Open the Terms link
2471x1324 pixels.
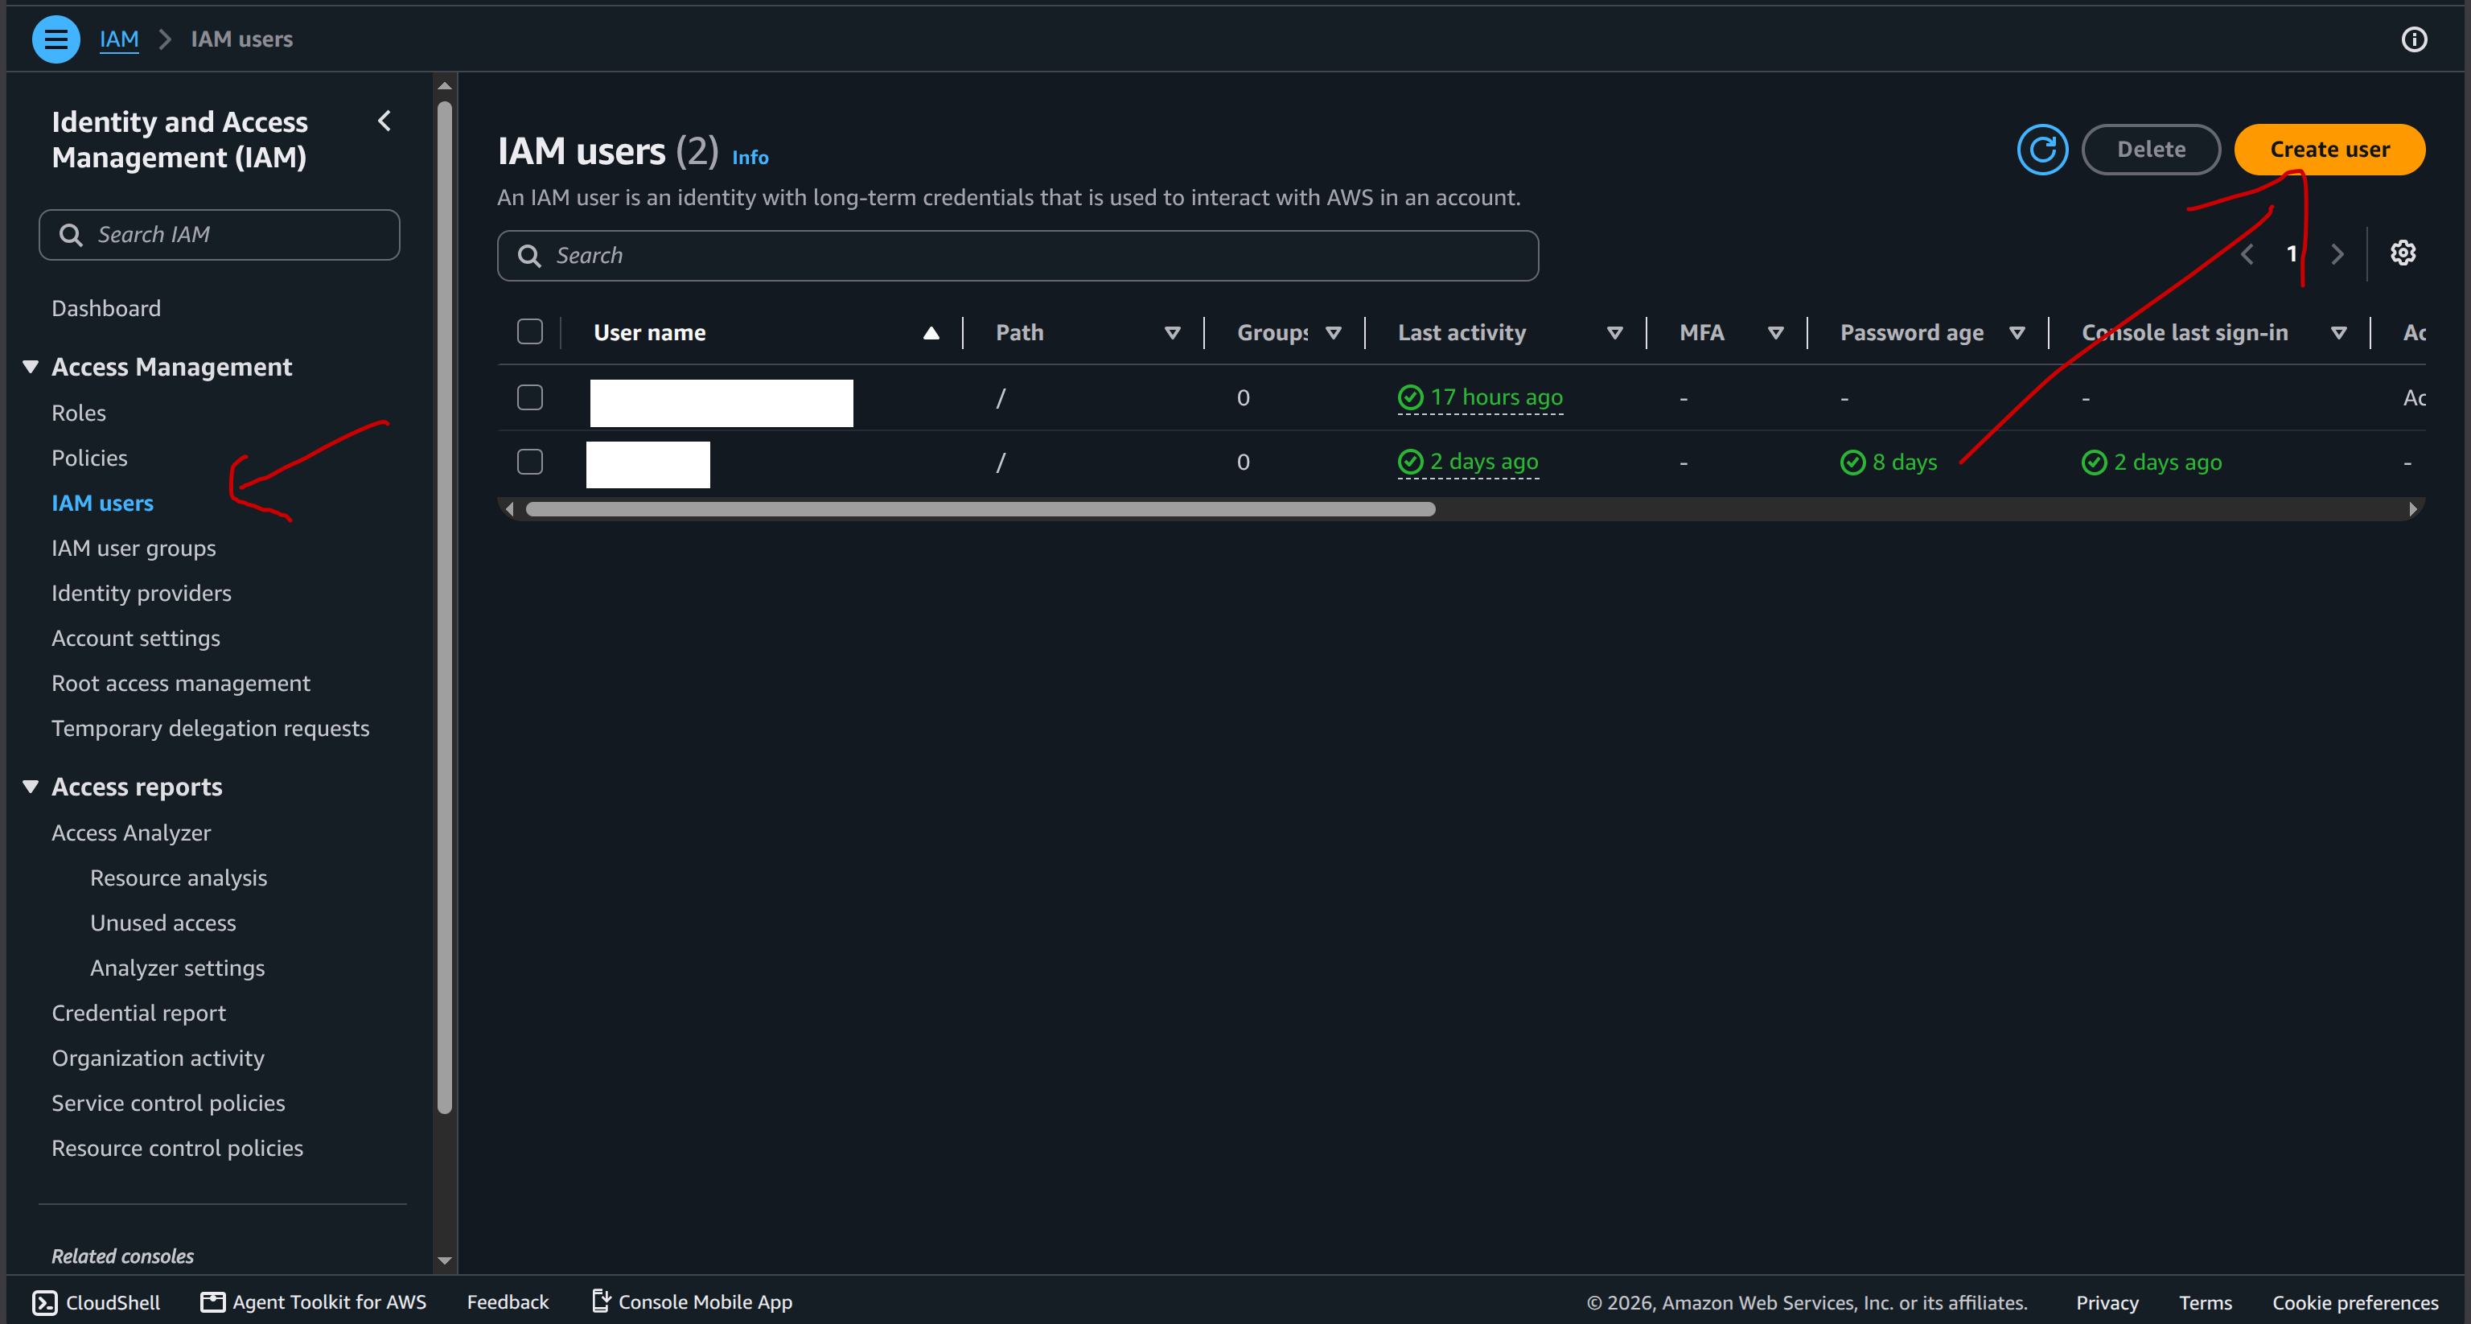coord(2204,1302)
